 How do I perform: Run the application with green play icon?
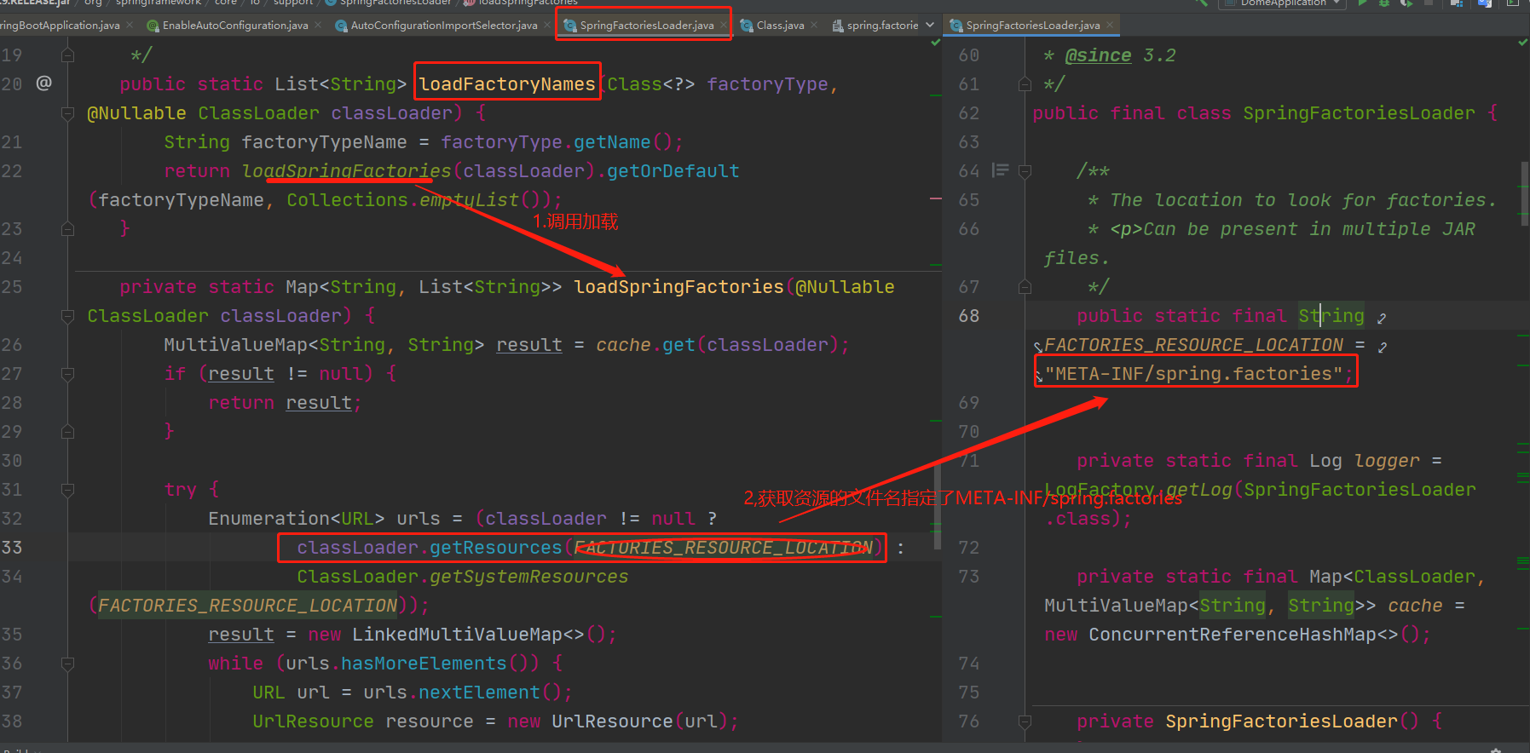click(1363, 3)
